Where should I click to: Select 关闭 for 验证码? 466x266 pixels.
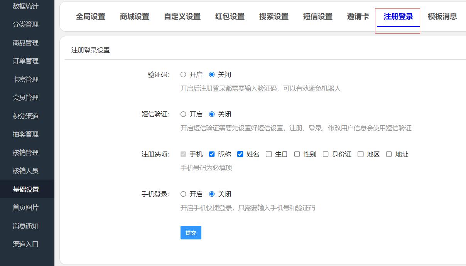212,74
